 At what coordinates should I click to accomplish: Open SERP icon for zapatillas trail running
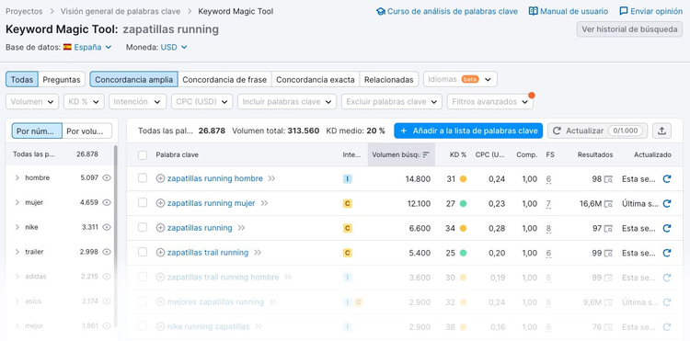[608, 253]
